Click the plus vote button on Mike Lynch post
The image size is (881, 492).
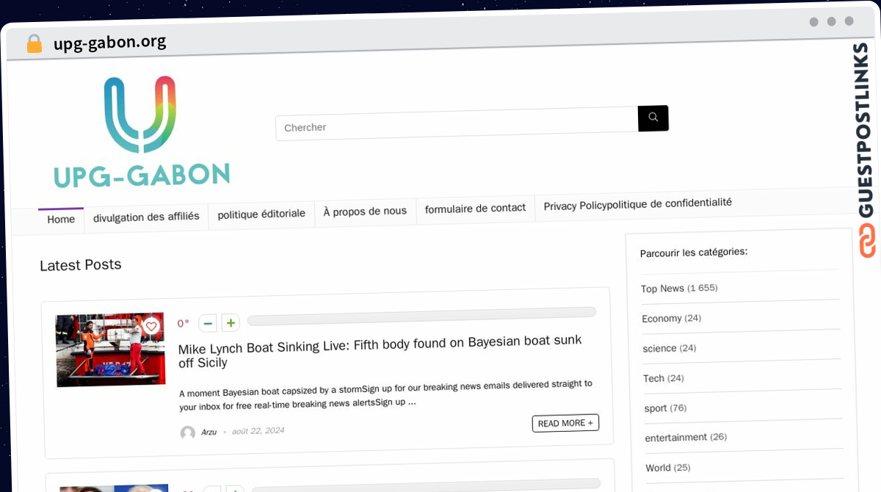click(231, 322)
